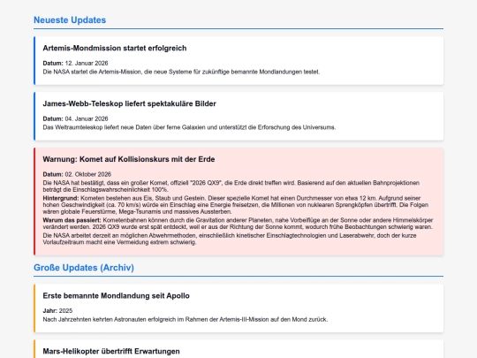Click the 'Hintergrund:' paragraph label
477x358 pixels.
[x=61, y=198]
